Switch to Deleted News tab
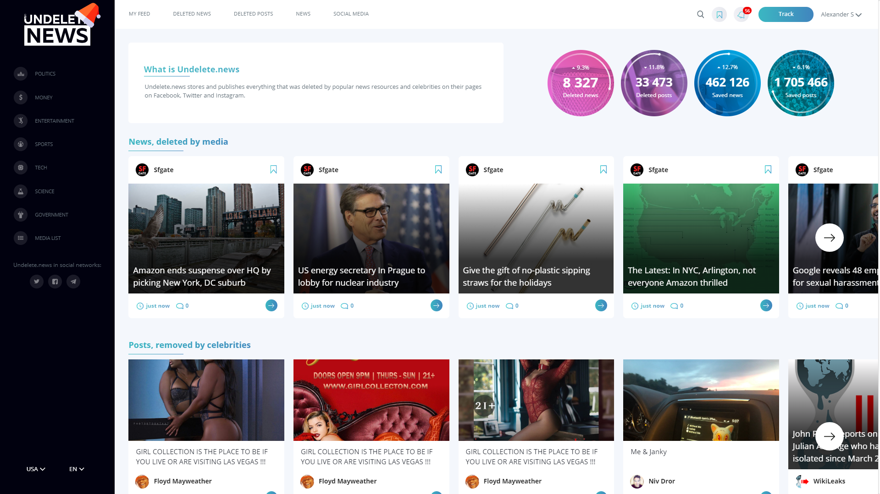880x494 pixels. click(192, 14)
